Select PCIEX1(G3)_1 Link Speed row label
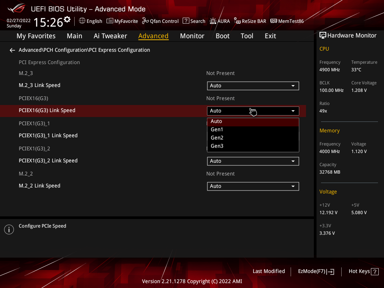384x288 pixels. click(x=48, y=135)
